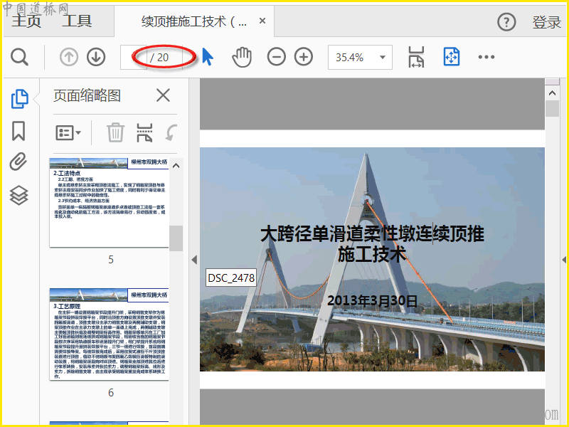
Task: Click the subtitle line 施工技术
Action: 372,254
